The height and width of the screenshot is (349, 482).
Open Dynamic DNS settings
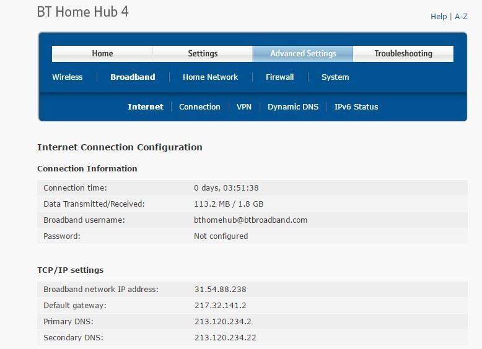293,107
